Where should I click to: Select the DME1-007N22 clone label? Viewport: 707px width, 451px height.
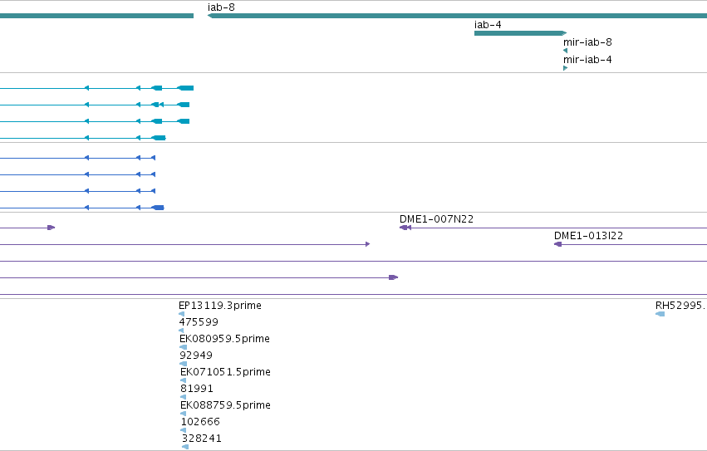[436, 219]
